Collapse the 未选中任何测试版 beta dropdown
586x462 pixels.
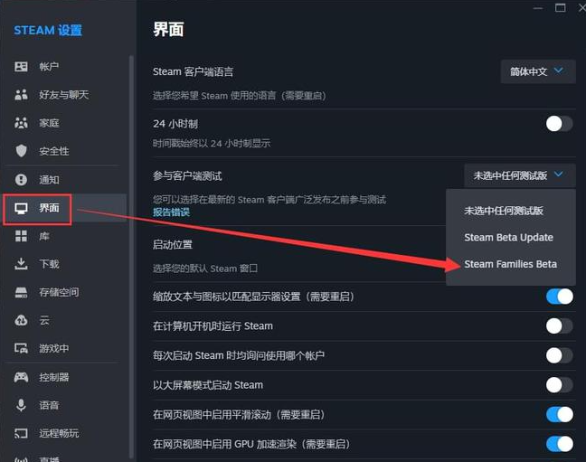pos(520,175)
